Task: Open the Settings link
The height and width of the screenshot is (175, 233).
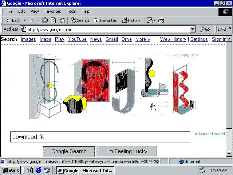Action: (x=199, y=39)
